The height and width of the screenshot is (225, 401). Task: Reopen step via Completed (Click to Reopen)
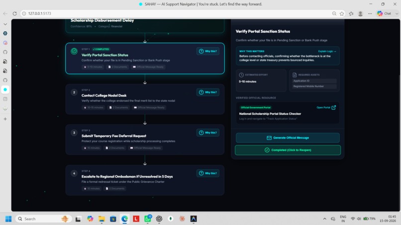[288, 150]
